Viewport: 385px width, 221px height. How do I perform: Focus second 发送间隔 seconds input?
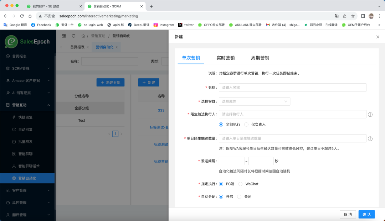pyautogui.click(x=261, y=161)
